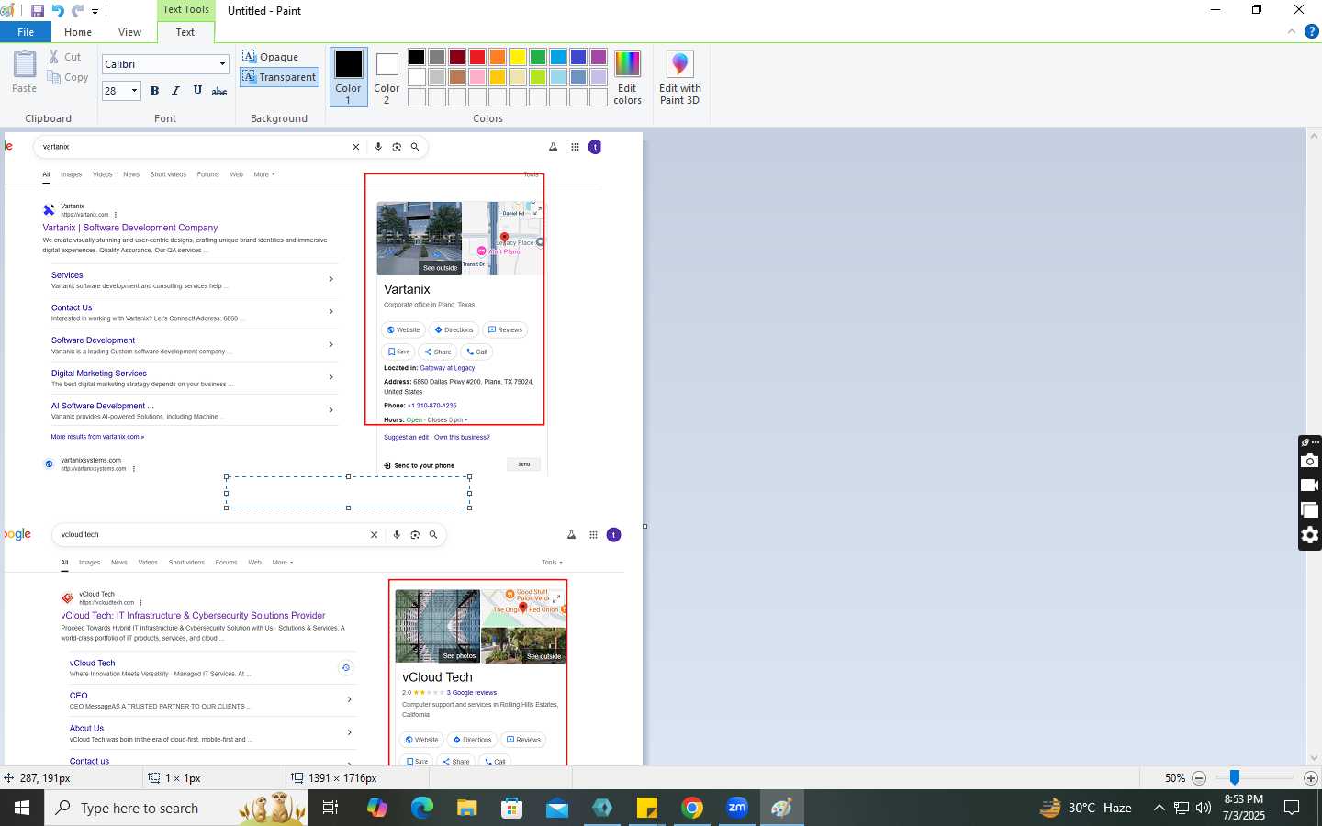Screen dimensions: 1322x826
Task: Click the vertical scrollbar down arrow
Action: tap(1314, 758)
